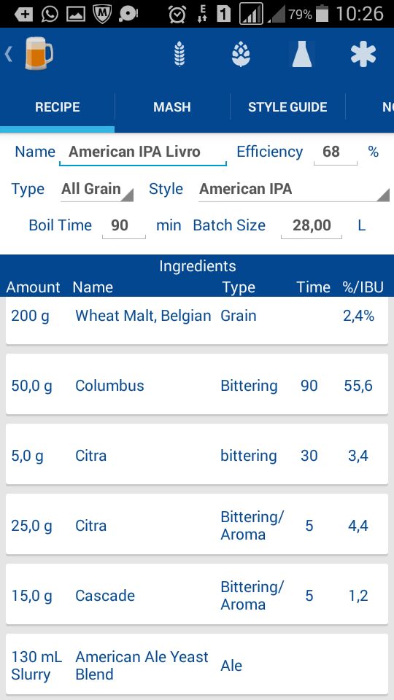Screen dimensions: 394x700
Task: Switch to the MASH tab
Action: (172, 107)
